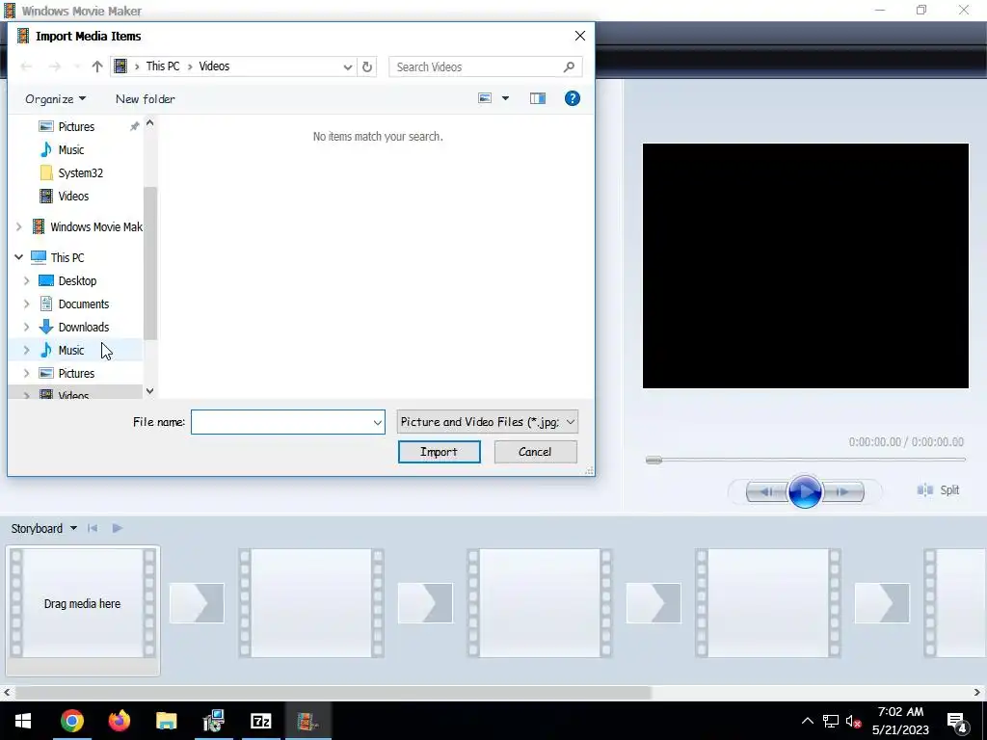Click the first storyboard transition cell
987x740 pixels.
tap(197, 603)
